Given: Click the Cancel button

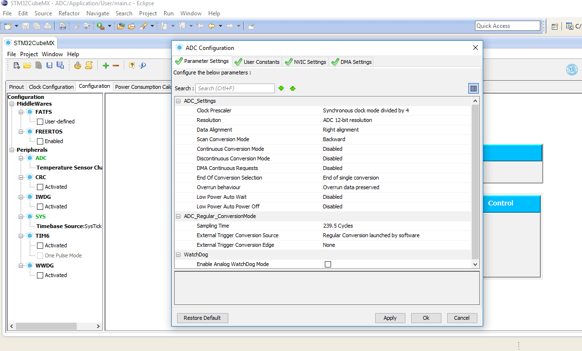Looking at the screenshot, I should 462,318.
